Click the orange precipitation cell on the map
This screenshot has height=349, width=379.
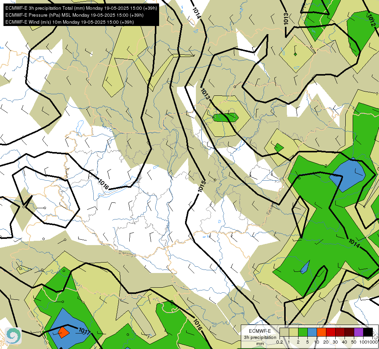tap(63, 332)
